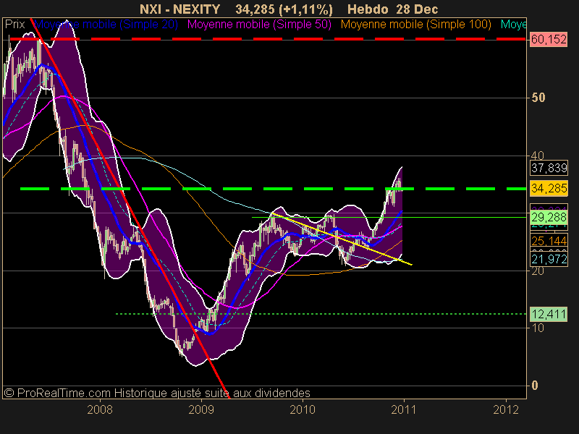
Task: Select the 'Moyenne mobile (Simple 50)' legend
Action: coord(259,25)
